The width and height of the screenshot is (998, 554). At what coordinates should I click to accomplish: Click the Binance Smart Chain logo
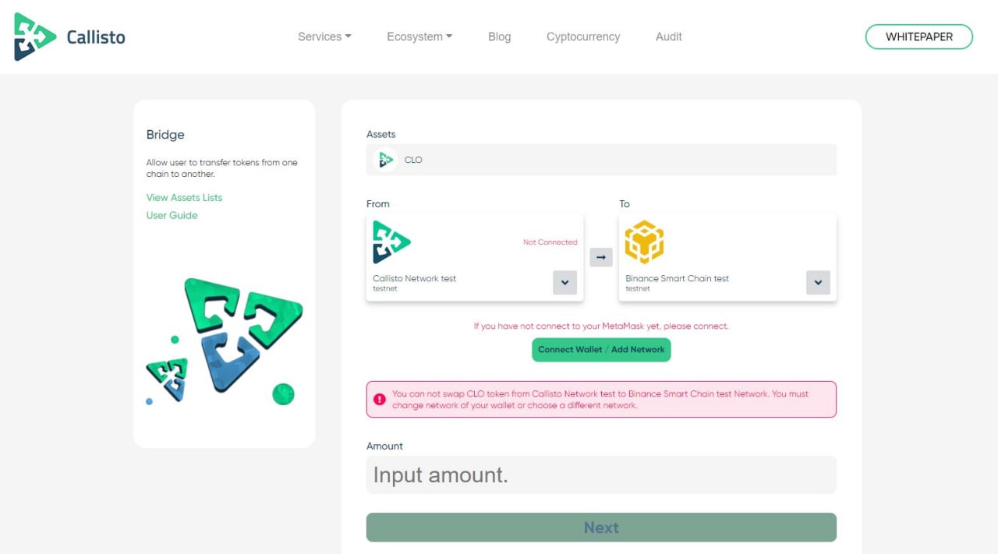point(644,242)
